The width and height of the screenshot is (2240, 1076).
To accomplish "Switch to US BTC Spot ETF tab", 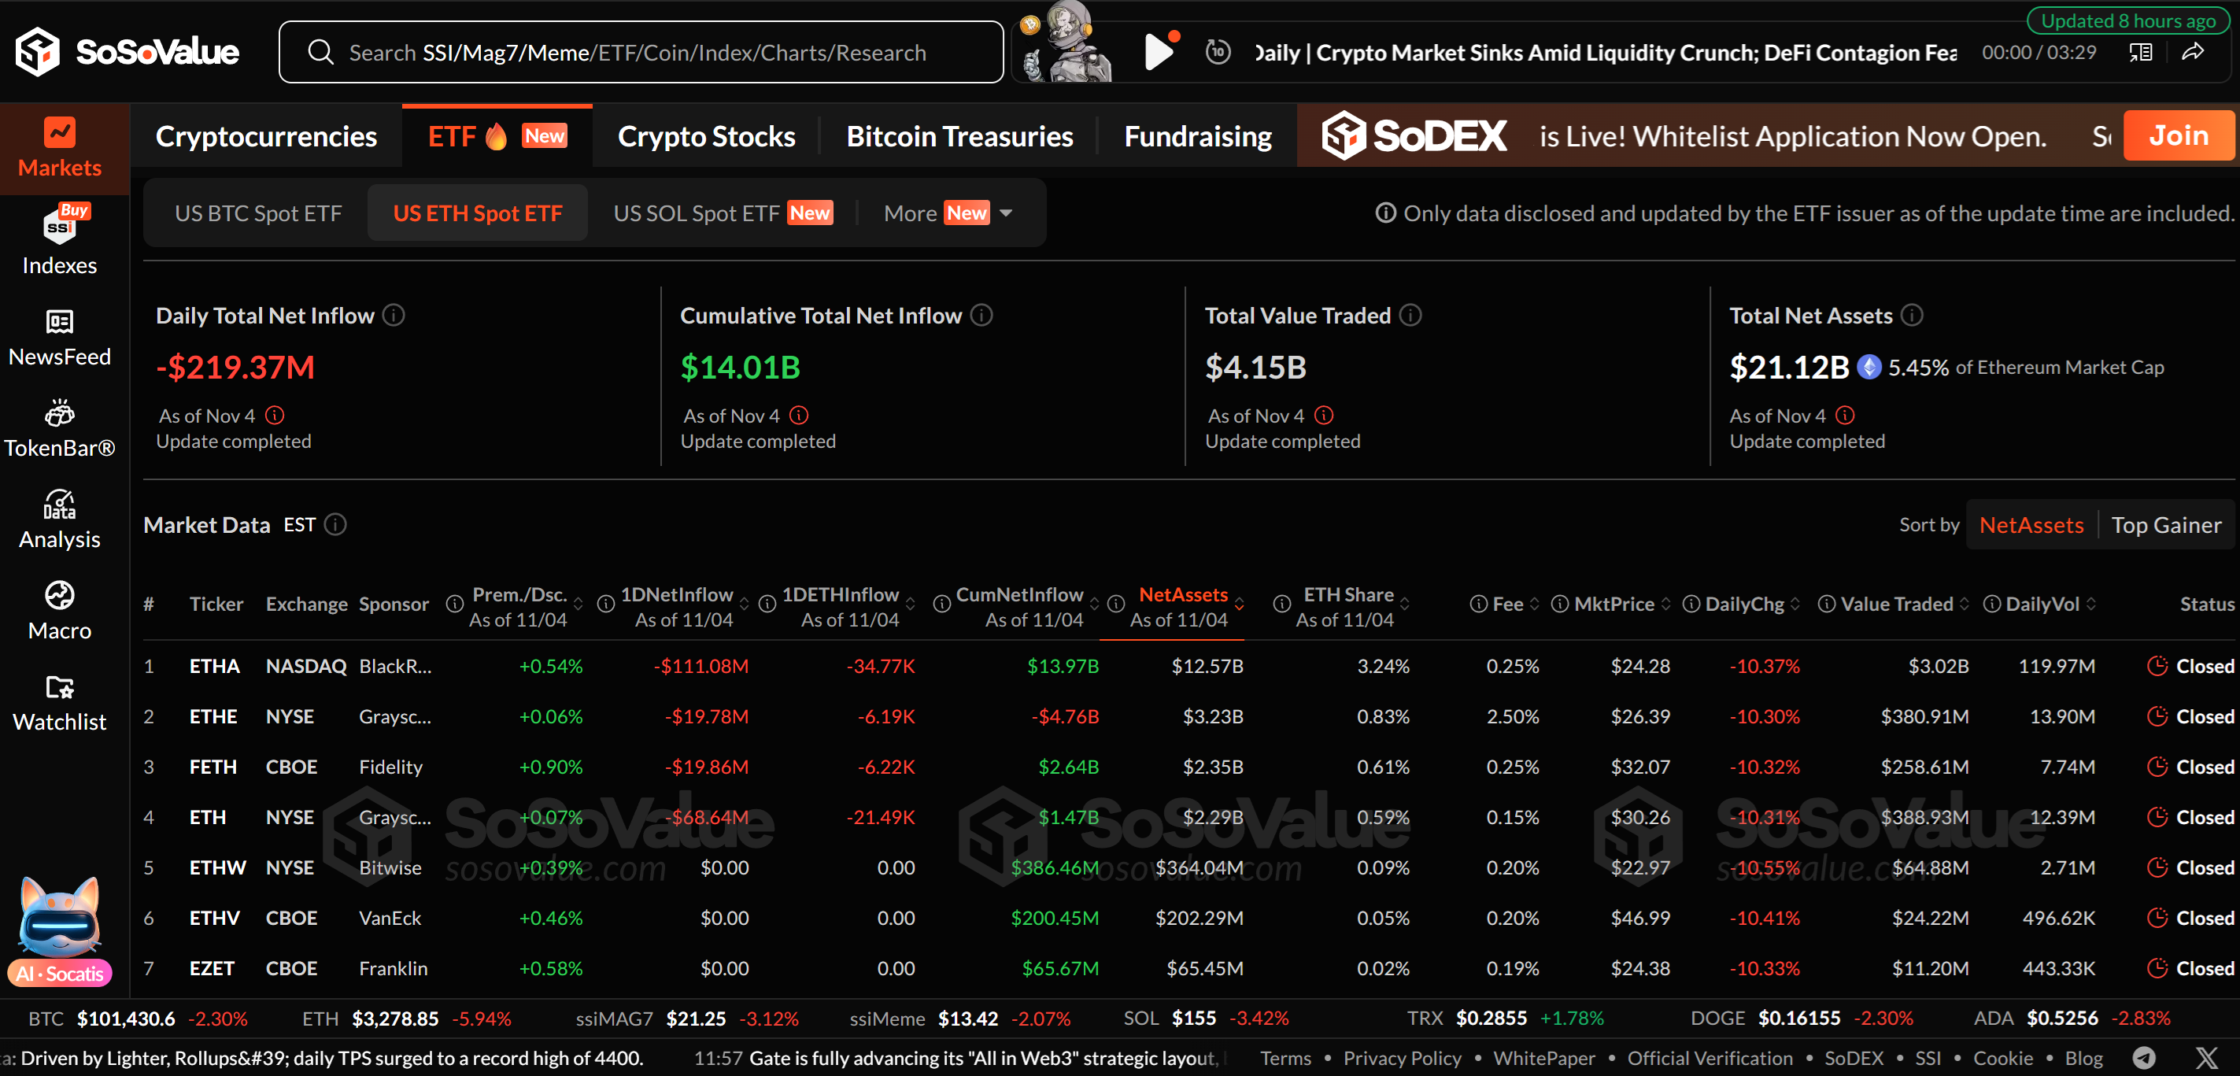I will [257, 213].
